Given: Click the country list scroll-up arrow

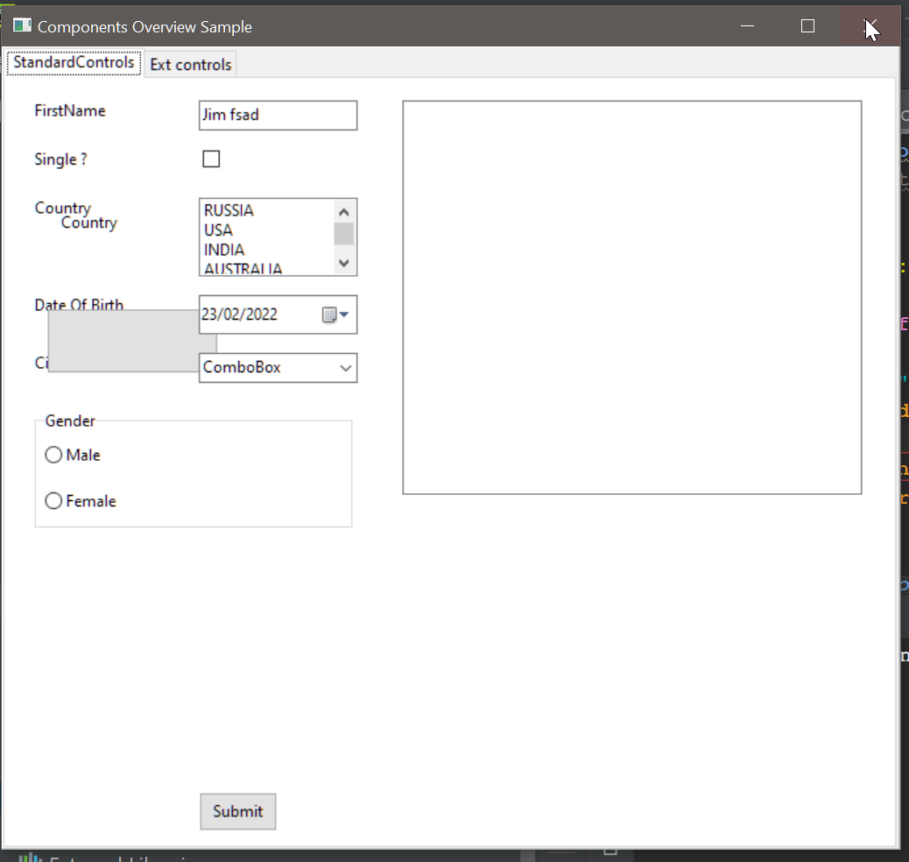Looking at the screenshot, I should 344,212.
